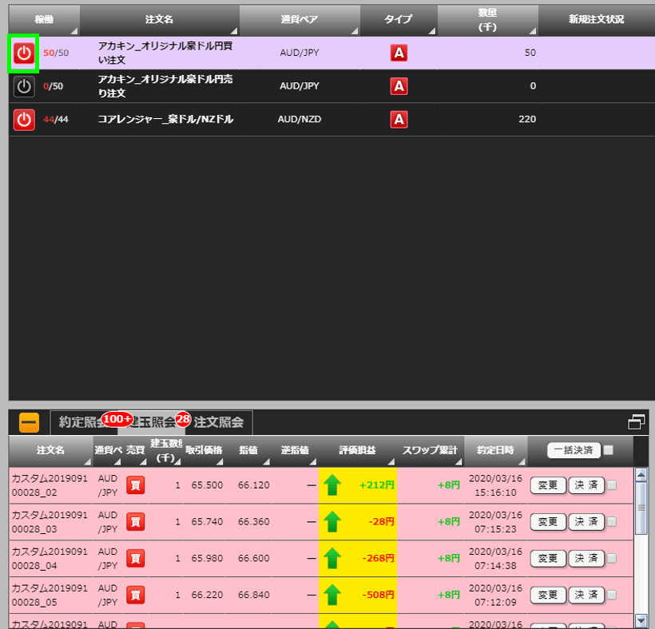
Task: Switch to the 約定照会 tab
Action: [x=81, y=421]
